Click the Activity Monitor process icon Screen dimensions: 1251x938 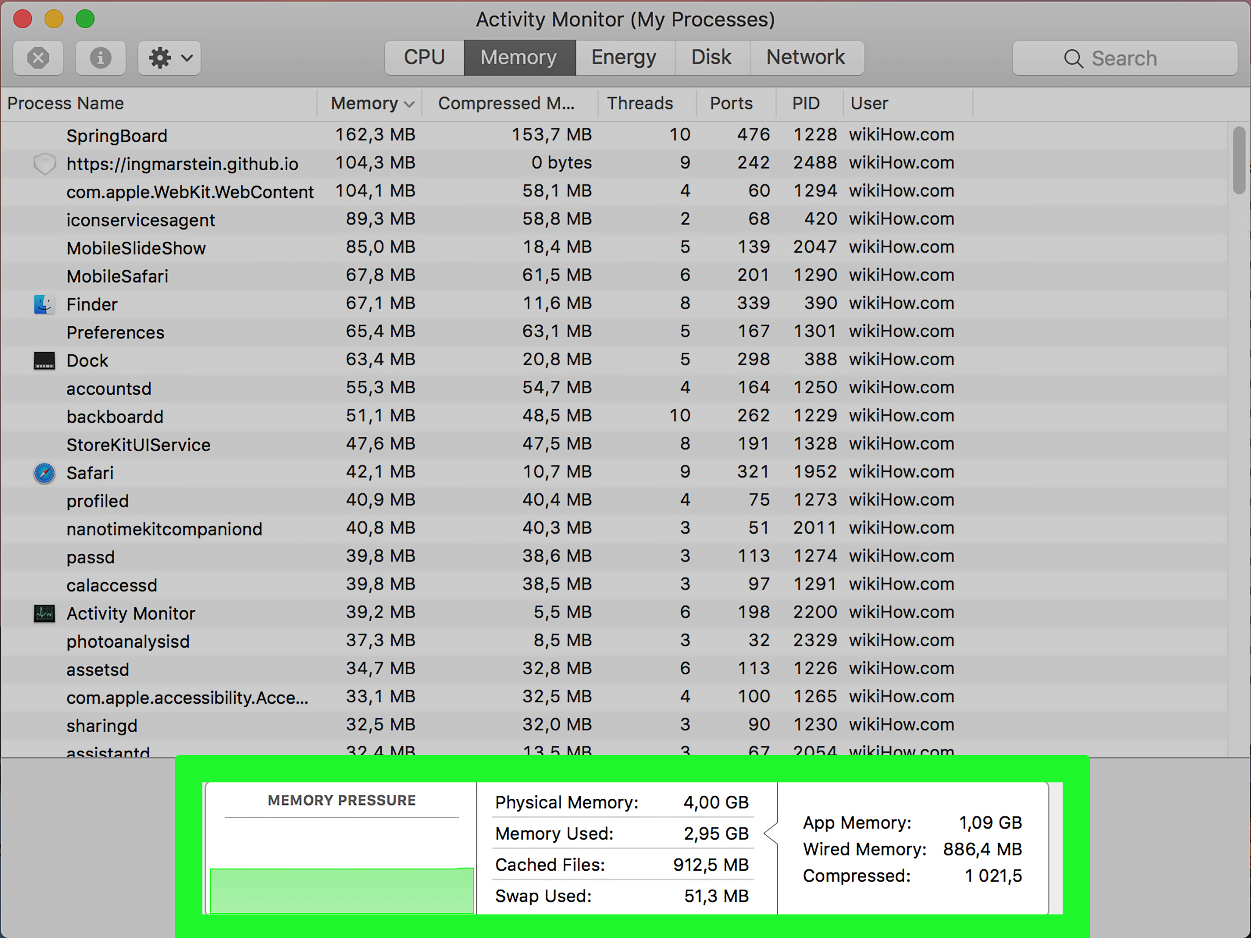pos(44,613)
